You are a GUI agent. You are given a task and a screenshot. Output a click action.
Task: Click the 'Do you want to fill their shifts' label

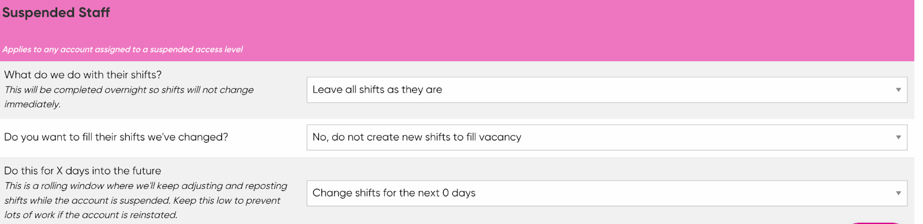(x=116, y=137)
